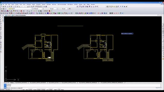The width and height of the screenshot is (164, 92).
Task: Click the lock icon in top-right toolbar
Action: [x=125, y=7]
